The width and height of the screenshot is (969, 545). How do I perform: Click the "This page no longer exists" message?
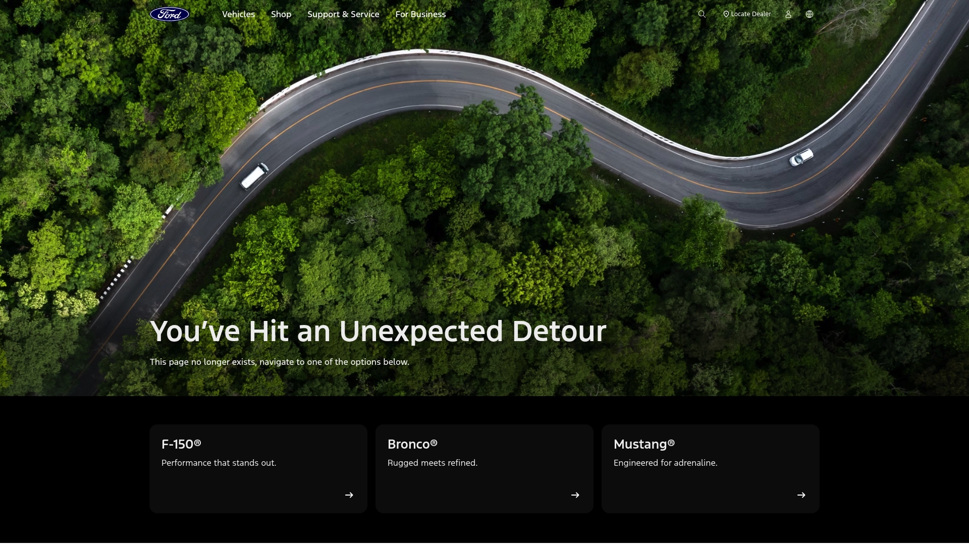(x=280, y=362)
